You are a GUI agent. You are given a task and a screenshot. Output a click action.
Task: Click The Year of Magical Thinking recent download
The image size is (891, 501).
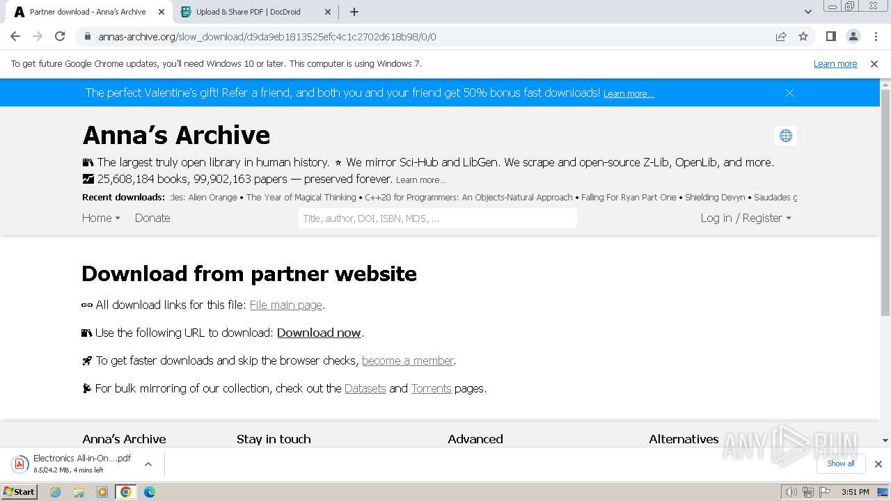point(301,198)
